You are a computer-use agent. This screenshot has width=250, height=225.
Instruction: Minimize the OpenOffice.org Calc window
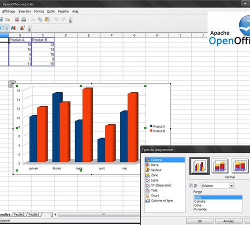[245, 3]
